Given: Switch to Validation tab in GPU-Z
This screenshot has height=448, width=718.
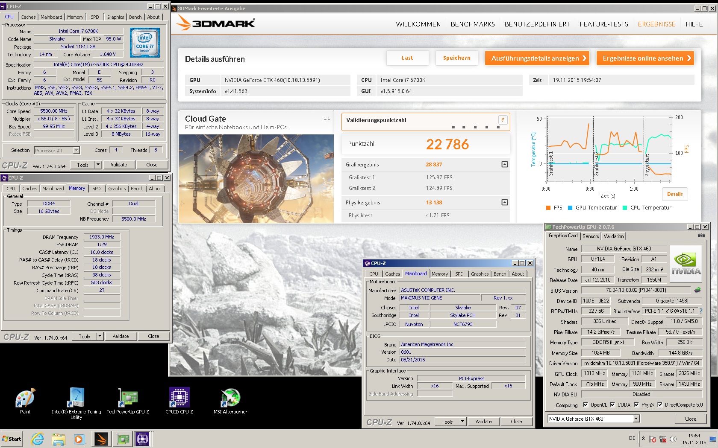Looking at the screenshot, I should click(614, 236).
